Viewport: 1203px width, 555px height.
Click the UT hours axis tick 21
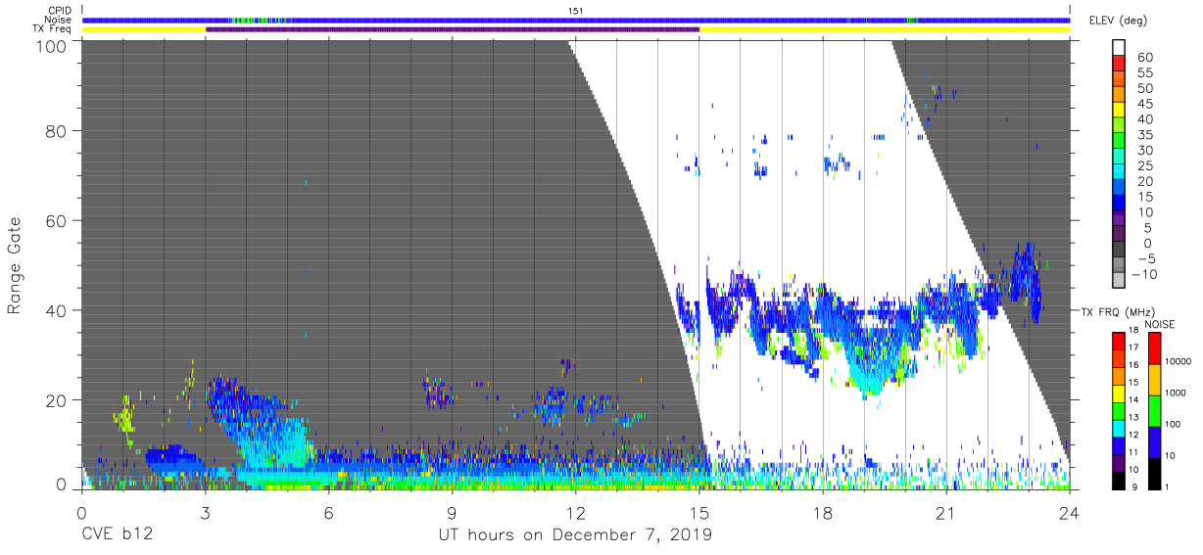[x=946, y=513]
